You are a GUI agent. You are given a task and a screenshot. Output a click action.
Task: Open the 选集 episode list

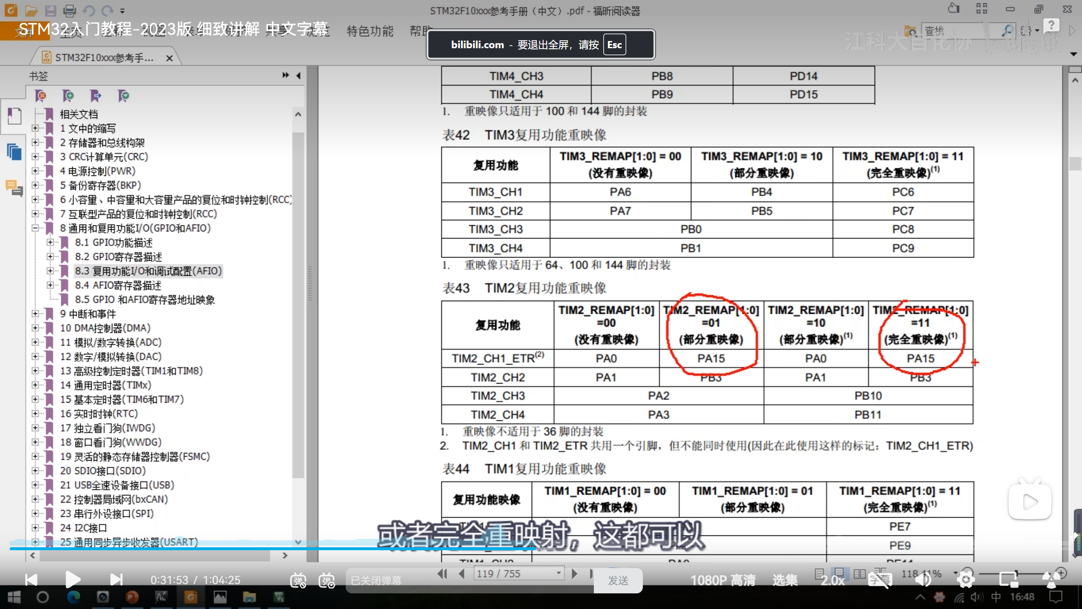[x=785, y=580]
